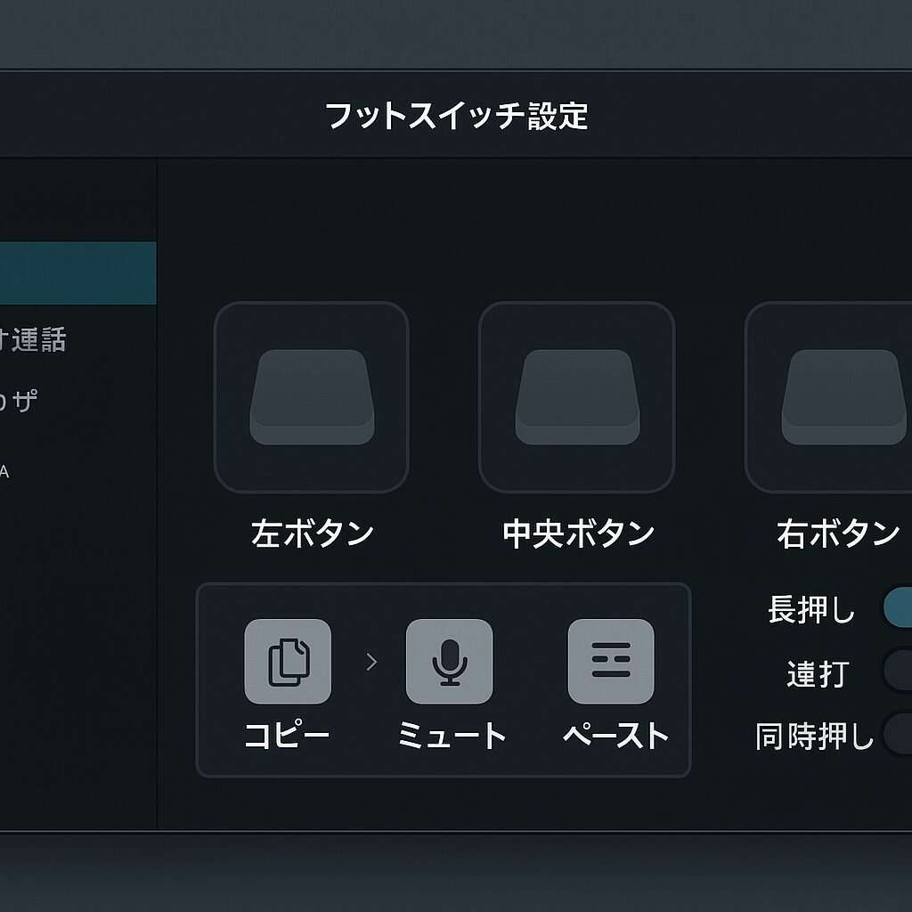Toggle the 長押し long-press switch
The height and width of the screenshot is (912, 912).
896,607
